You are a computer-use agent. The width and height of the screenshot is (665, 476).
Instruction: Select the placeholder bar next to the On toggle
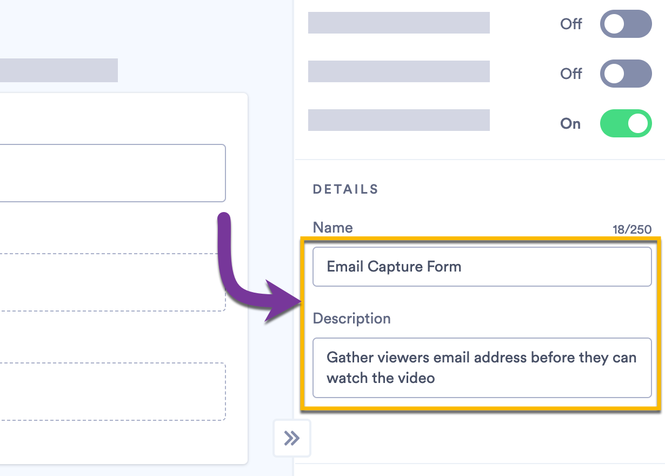pyautogui.click(x=398, y=120)
